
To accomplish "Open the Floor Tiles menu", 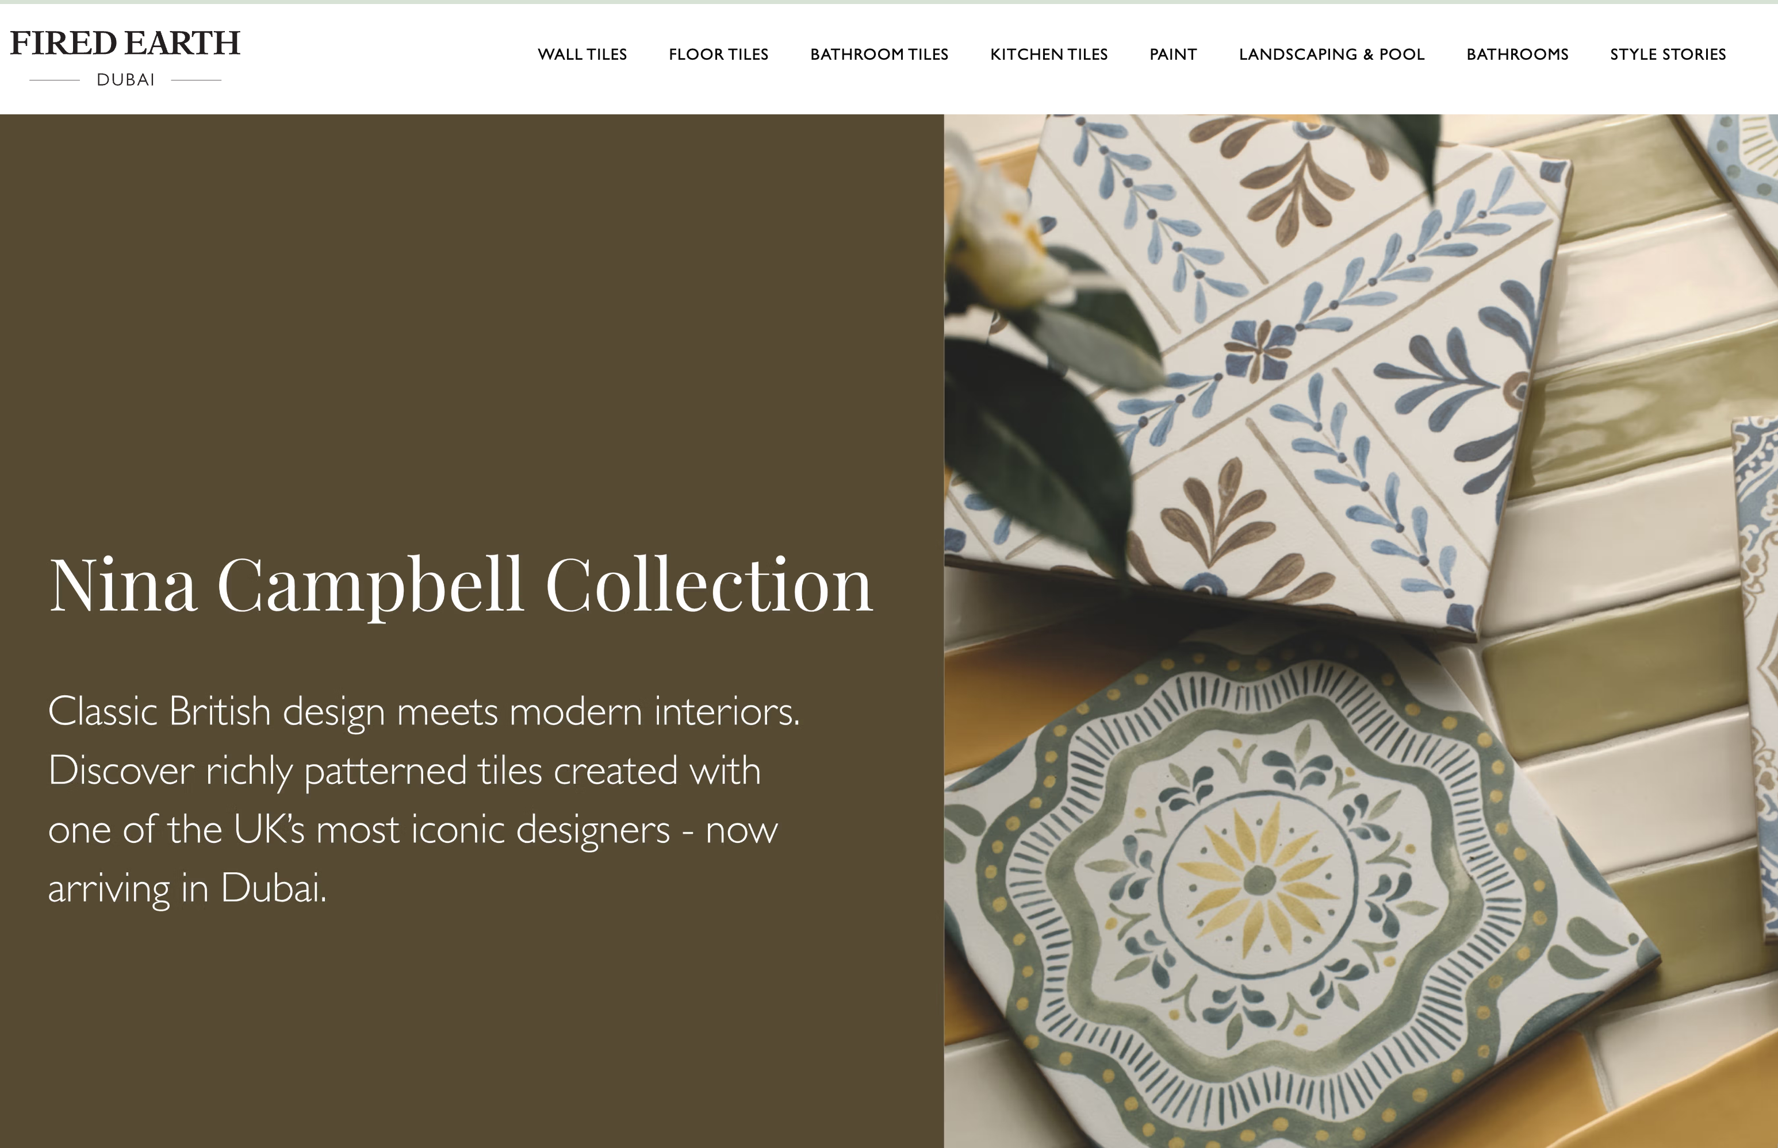I will coord(719,55).
